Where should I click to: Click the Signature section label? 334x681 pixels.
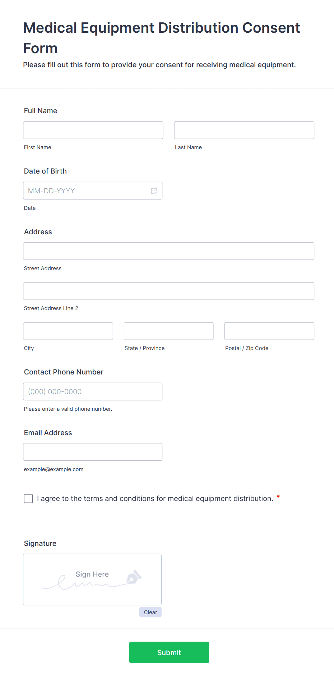pyautogui.click(x=40, y=543)
